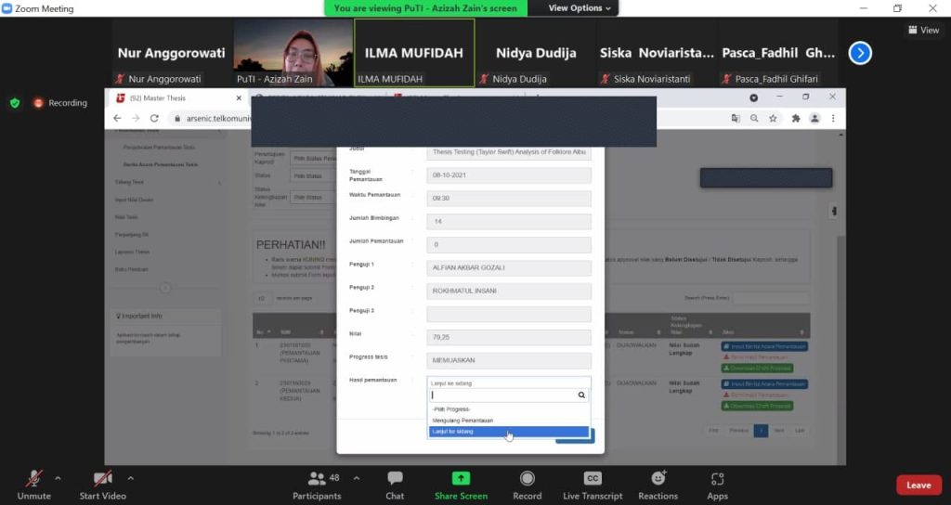Start recording with Record icon

[527, 479]
